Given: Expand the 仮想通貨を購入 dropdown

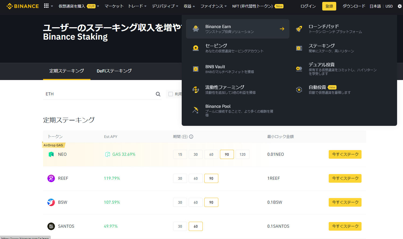Looking at the screenshot, I should tap(79, 6).
